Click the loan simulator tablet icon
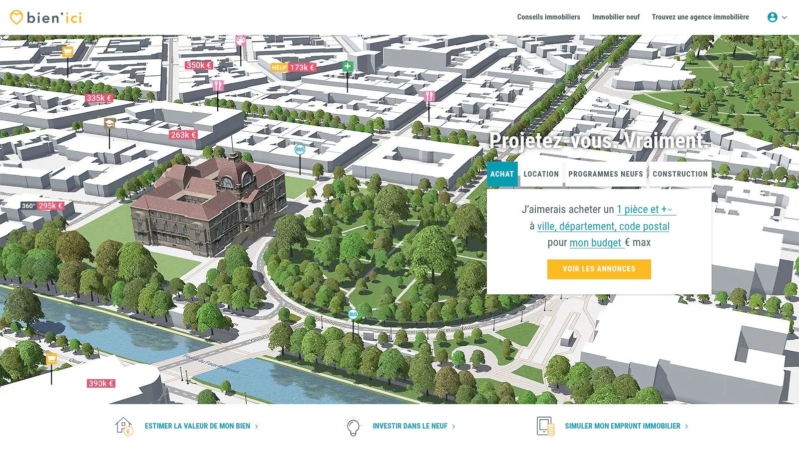The height and width of the screenshot is (449, 799). pyautogui.click(x=545, y=427)
